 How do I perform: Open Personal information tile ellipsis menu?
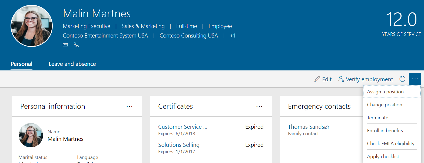[130, 106]
